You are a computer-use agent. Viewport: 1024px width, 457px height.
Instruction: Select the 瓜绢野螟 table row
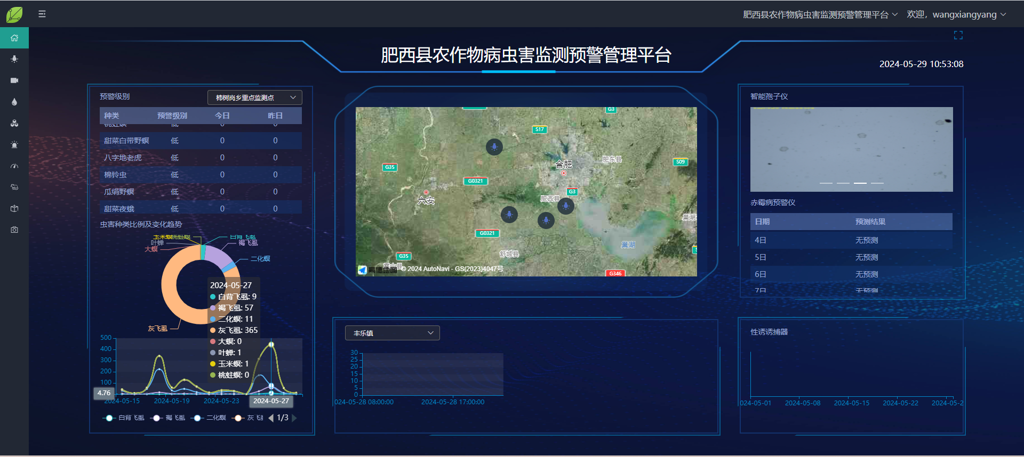click(201, 192)
